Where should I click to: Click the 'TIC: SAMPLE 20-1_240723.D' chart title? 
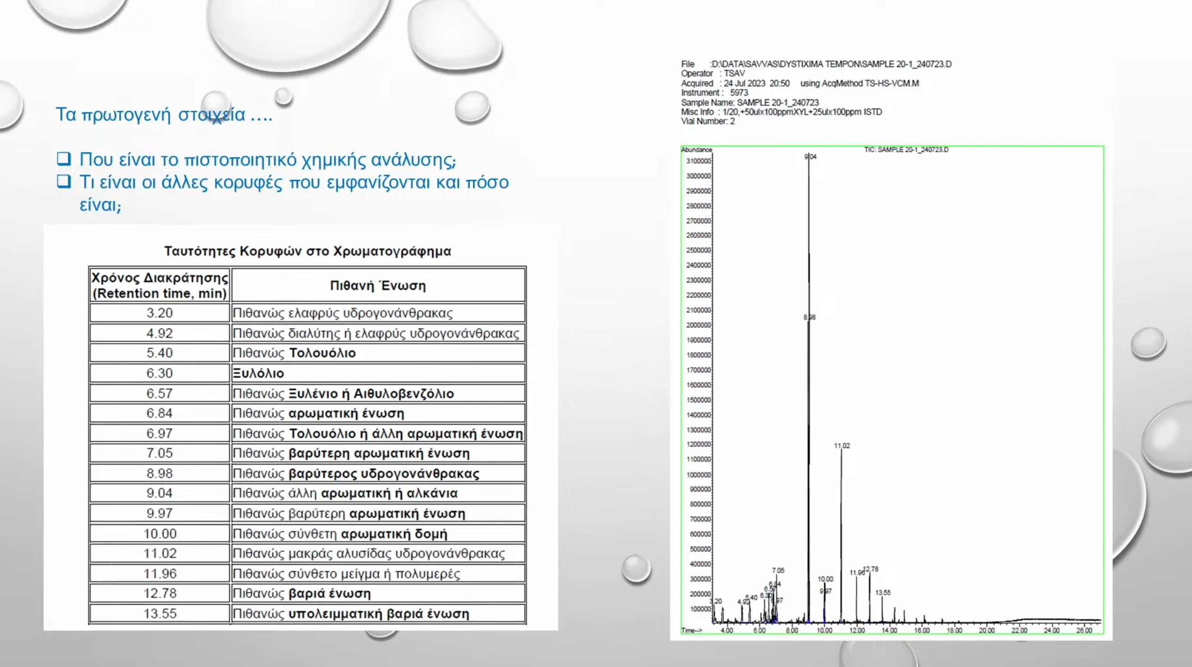point(906,150)
